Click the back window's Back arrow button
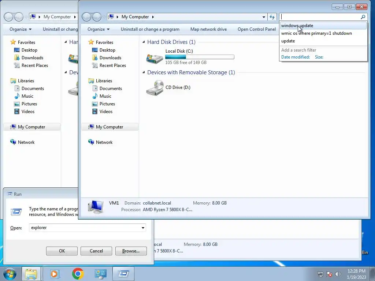This screenshot has height=281, width=375. click(x=8, y=17)
